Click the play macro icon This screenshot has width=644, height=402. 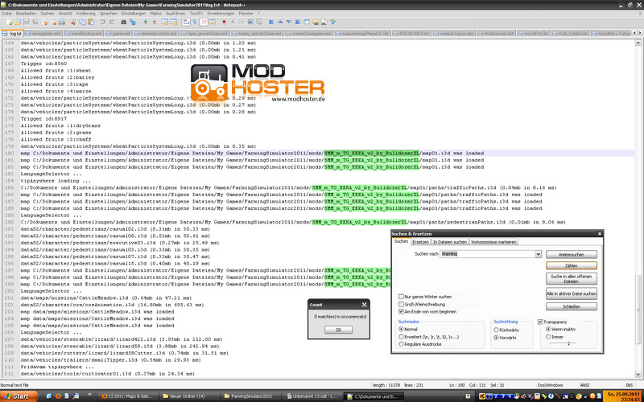pyautogui.click(x=242, y=23)
